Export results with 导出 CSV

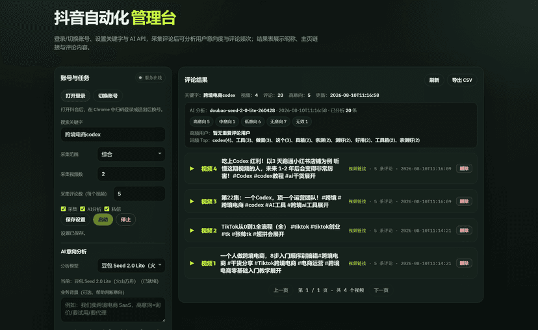[x=462, y=80]
